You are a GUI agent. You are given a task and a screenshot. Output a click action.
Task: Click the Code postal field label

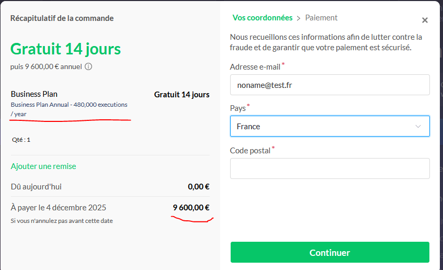point(250,151)
